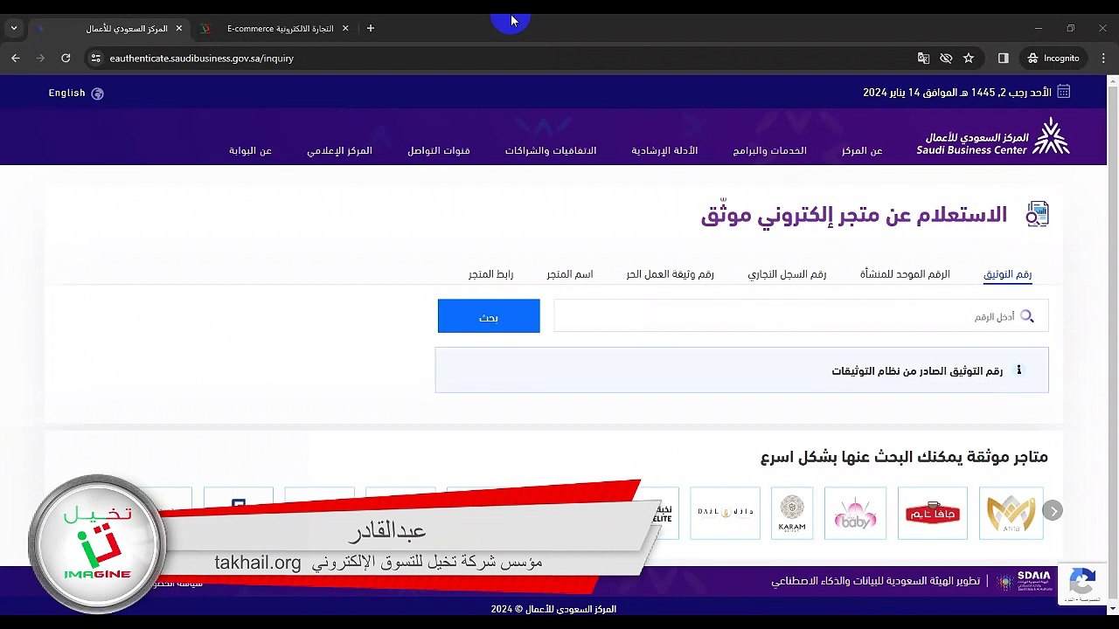Select the رقم التوثيق tab
The image size is (1119, 629).
(1007, 274)
